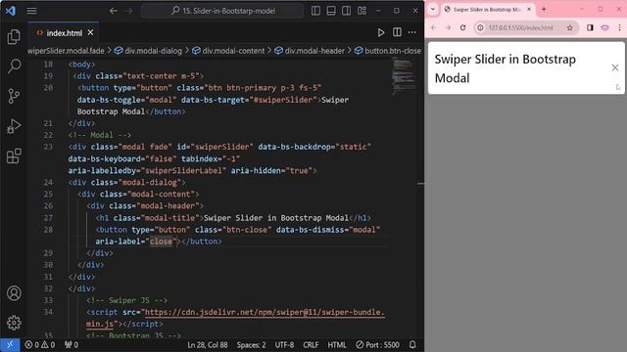The image size is (627, 352).
Task: View site information icon in address bar
Action: [x=480, y=27]
